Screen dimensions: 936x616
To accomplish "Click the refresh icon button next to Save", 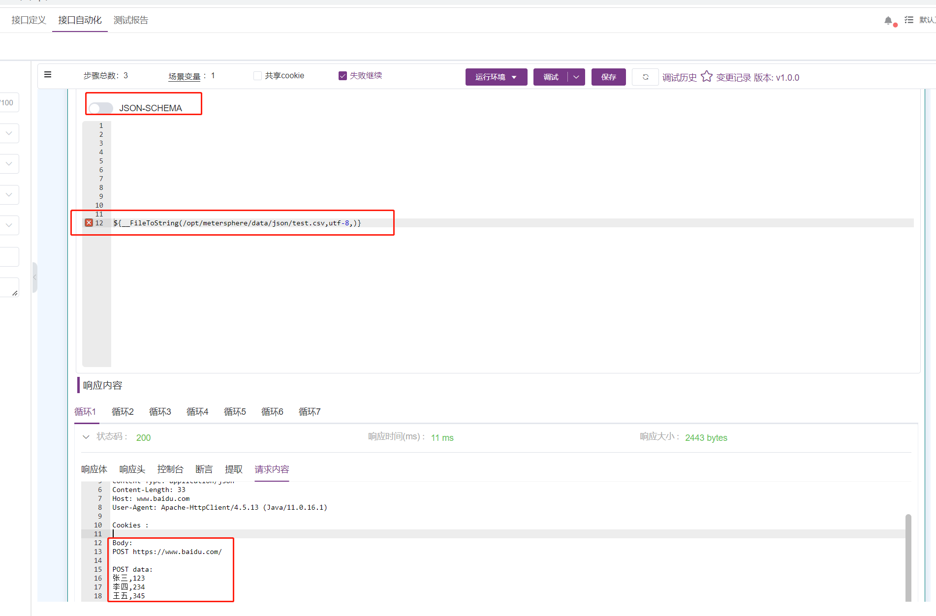I will point(645,77).
